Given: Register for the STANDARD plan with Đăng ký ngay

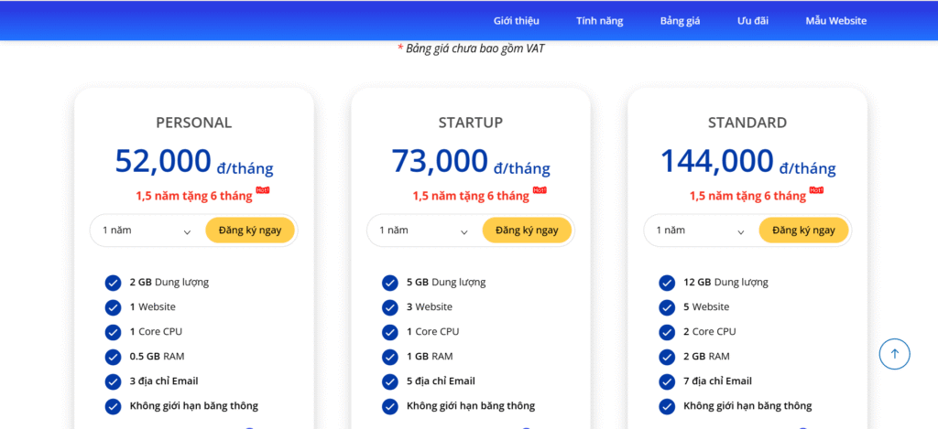Looking at the screenshot, I should point(803,231).
